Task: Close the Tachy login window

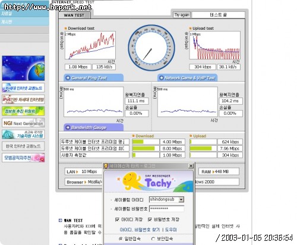Action: point(191,166)
